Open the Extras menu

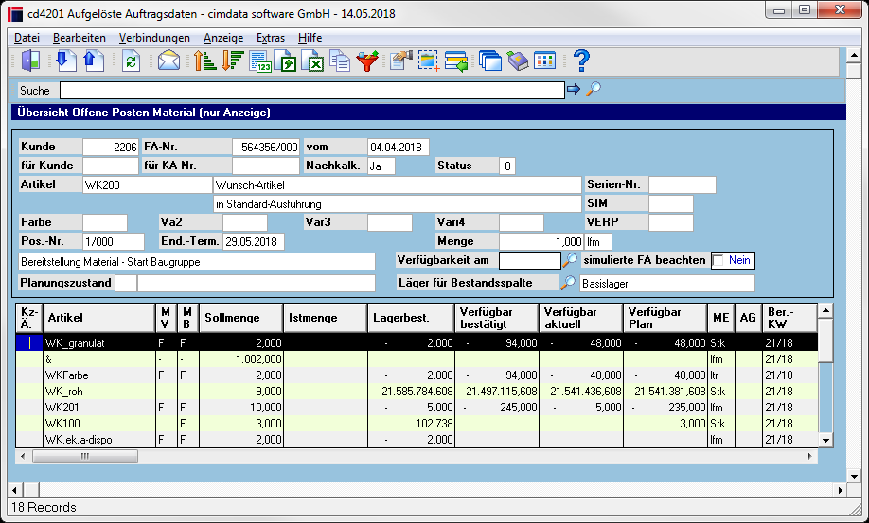[271, 38]
